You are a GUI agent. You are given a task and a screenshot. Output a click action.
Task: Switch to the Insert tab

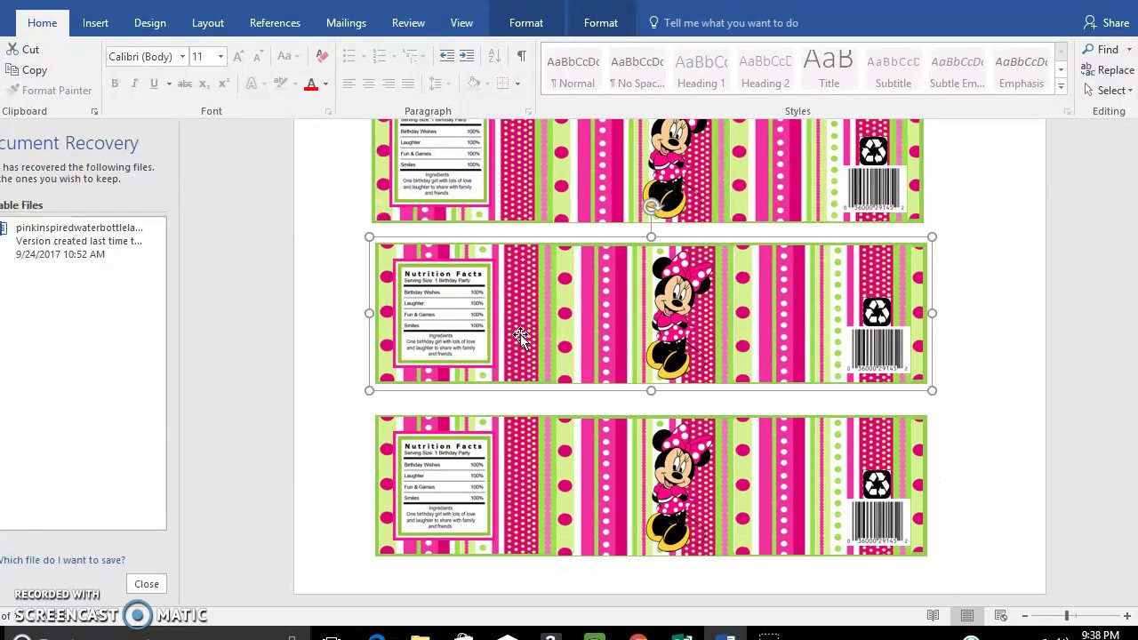click(95, 23)
